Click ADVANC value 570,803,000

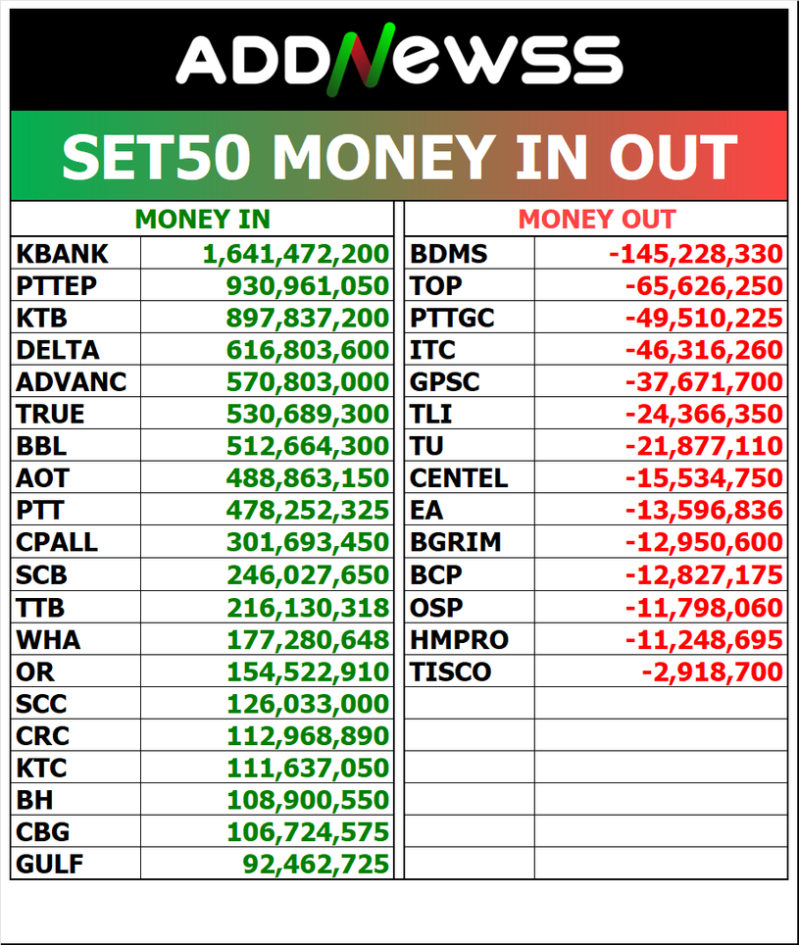tap(308, 382)
